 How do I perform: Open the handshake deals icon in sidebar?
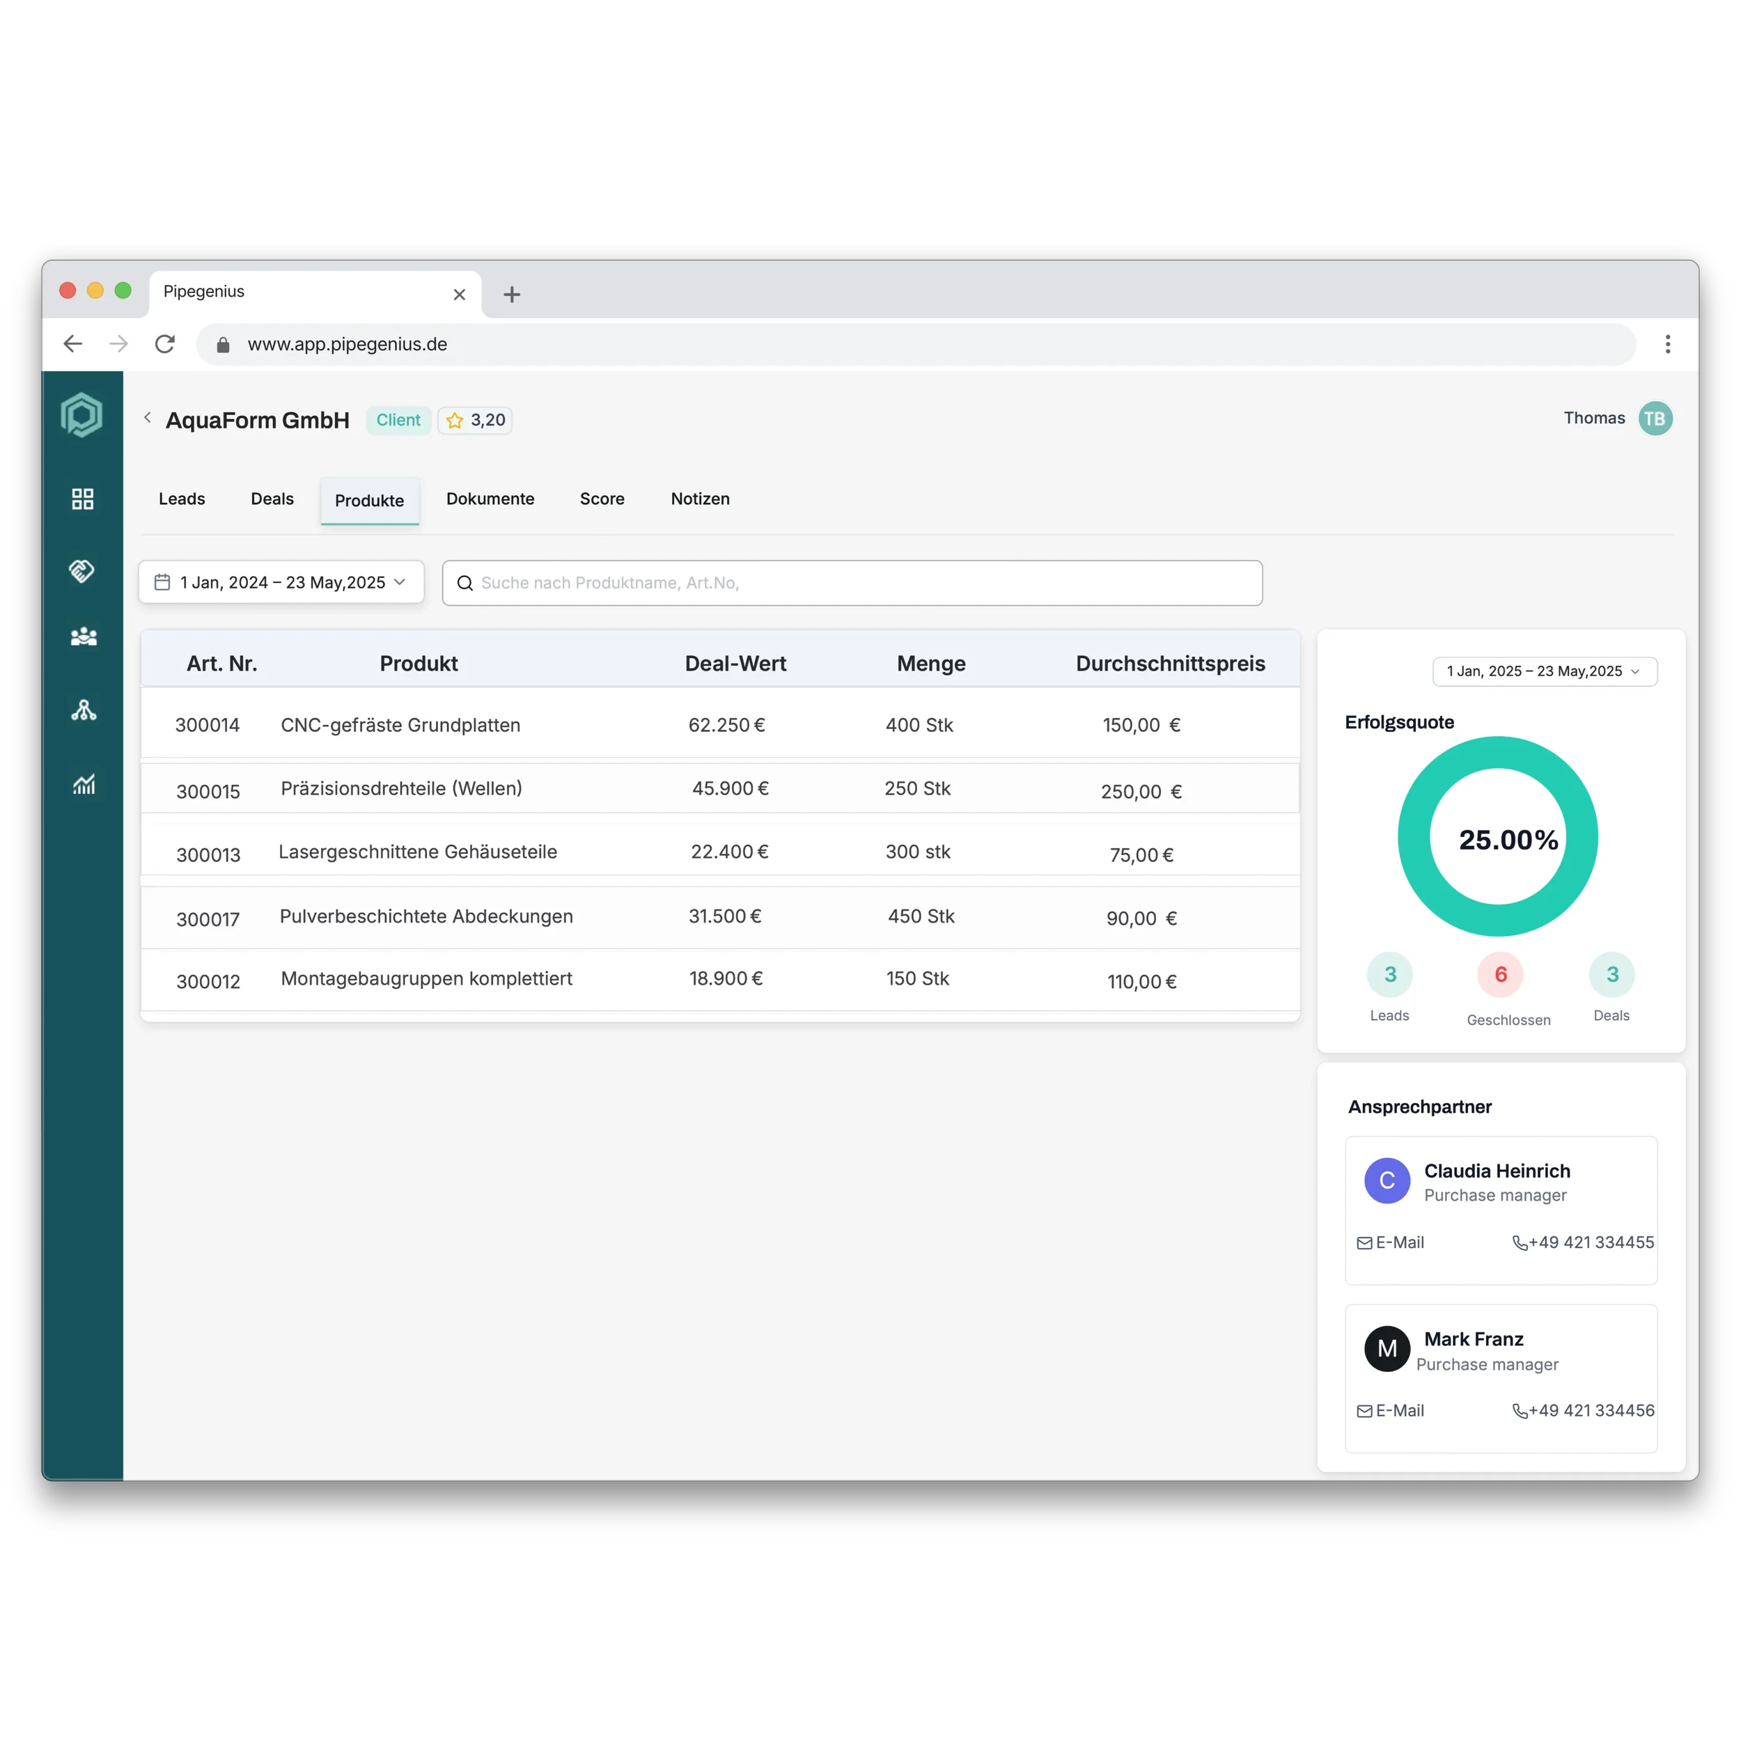coord(82,570)
